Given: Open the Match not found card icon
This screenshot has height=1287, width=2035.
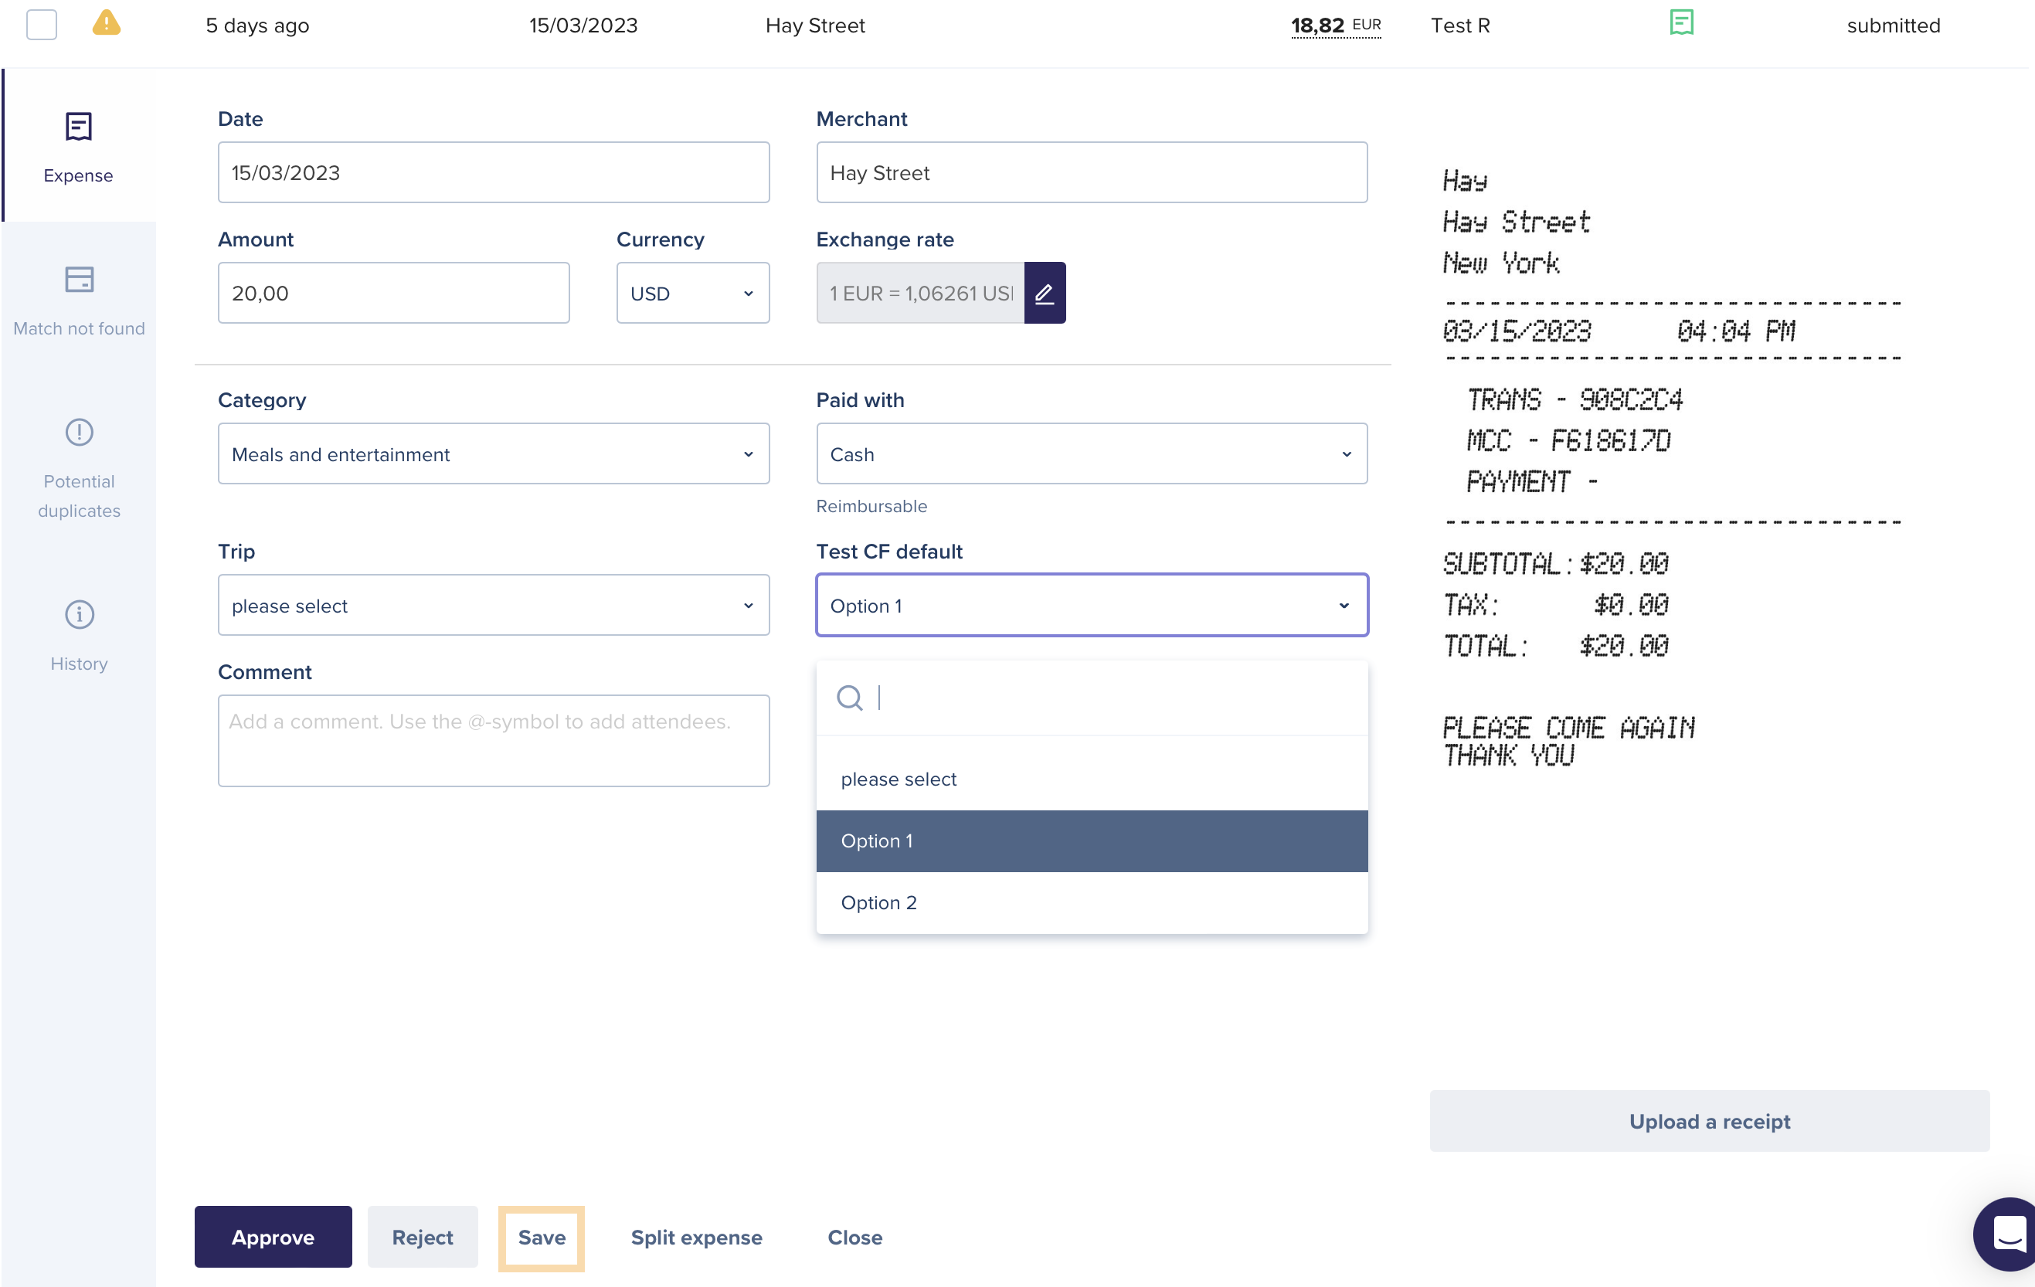Looking at the screenshot, I should [79, 280].
